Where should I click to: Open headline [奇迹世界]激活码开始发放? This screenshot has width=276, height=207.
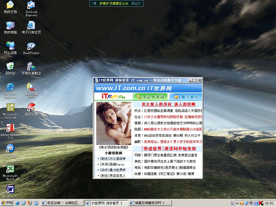(169, 149)
